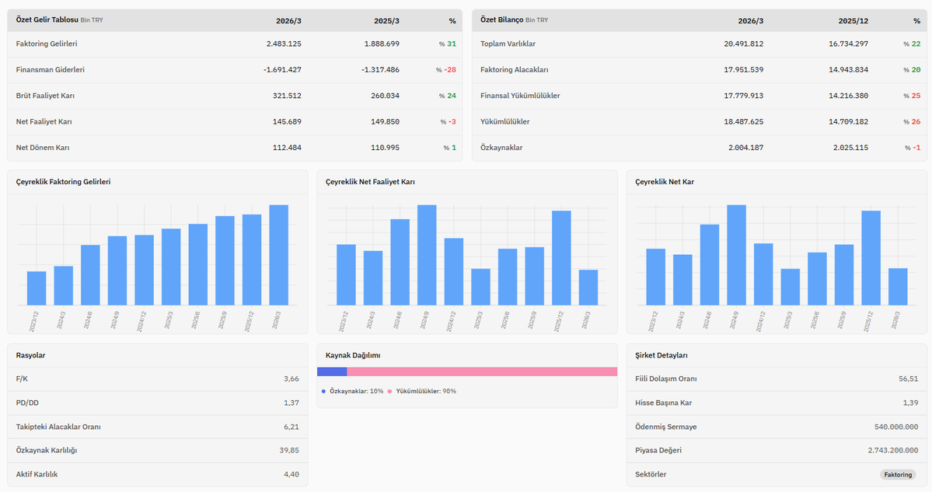Click the blue Özkaynaklar segment of Kaynak Dağılımı bar
This screenshot has width=932, height=492.
[332, 372]
